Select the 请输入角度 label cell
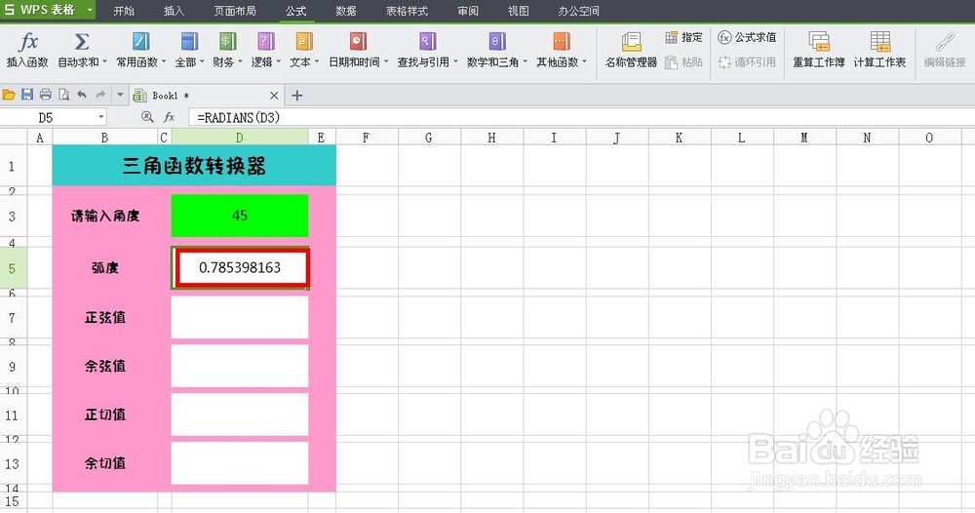The height and width of the screenshot is (513, 975). click(105, 216)
